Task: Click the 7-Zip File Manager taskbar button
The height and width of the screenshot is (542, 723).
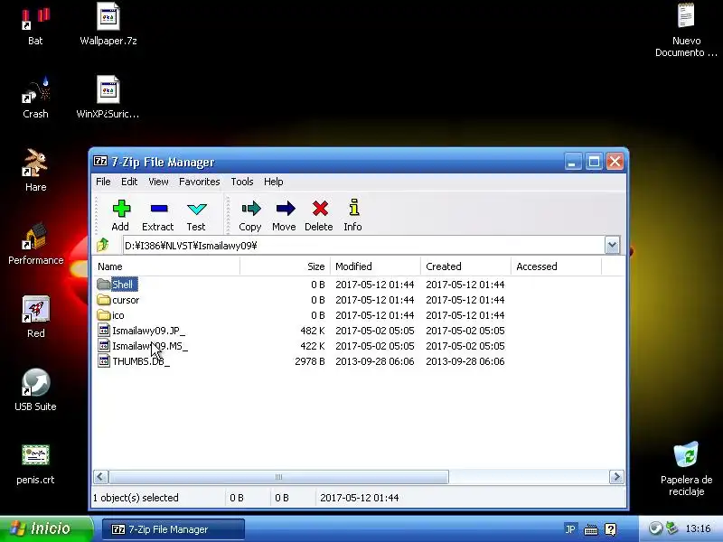Action: (173, 529)
